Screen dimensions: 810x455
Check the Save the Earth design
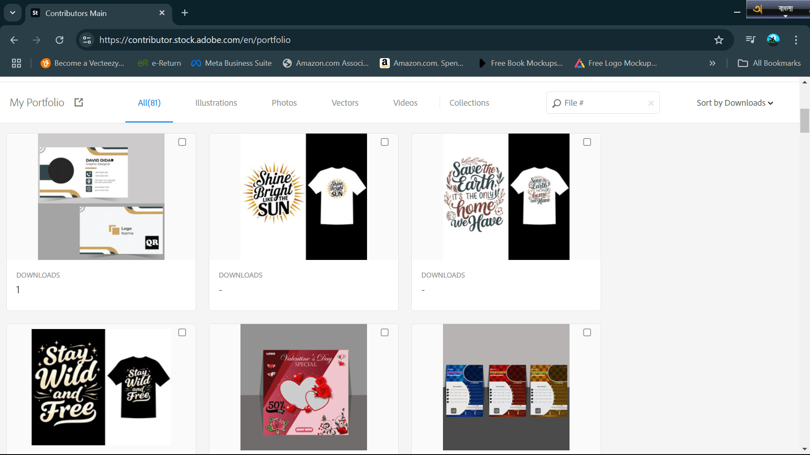point(587,142)
